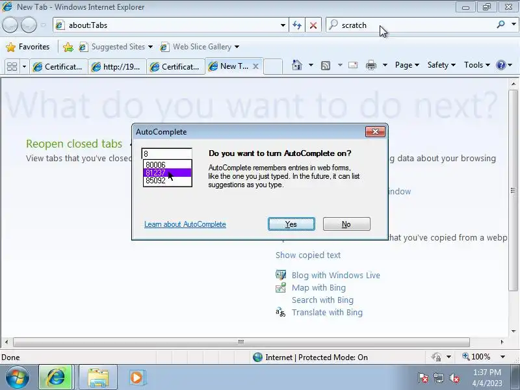
Task: Expand the zoom level dropdown arrow
Action: [502, 357]
